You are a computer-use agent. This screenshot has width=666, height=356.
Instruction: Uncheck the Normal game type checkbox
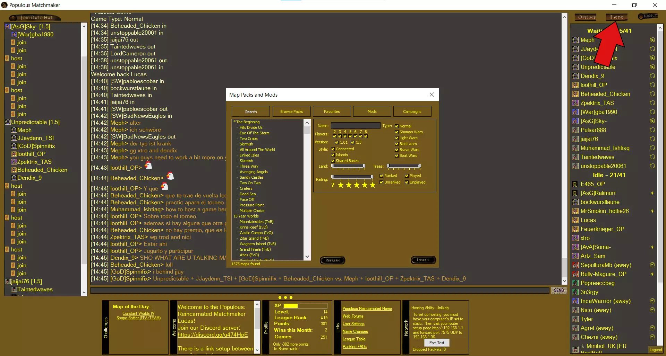[396, 126]
